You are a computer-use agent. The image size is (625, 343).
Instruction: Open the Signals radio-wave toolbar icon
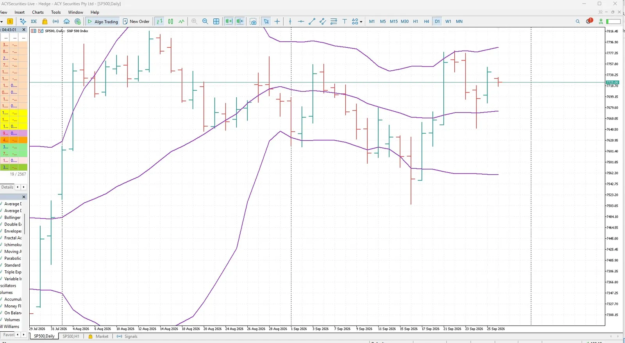coord(56,21)
